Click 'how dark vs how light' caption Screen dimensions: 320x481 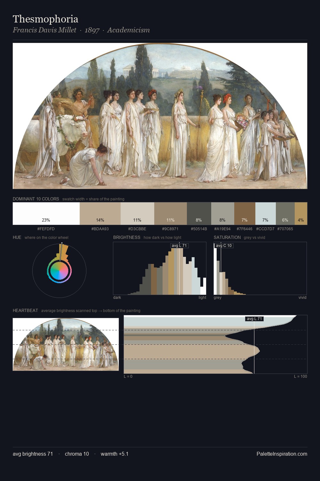point(163,238)
